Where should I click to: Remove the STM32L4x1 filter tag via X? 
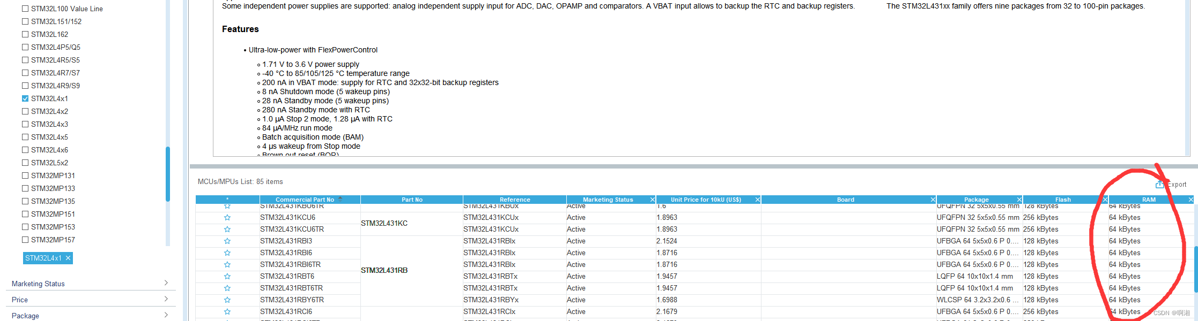point(68,258)
